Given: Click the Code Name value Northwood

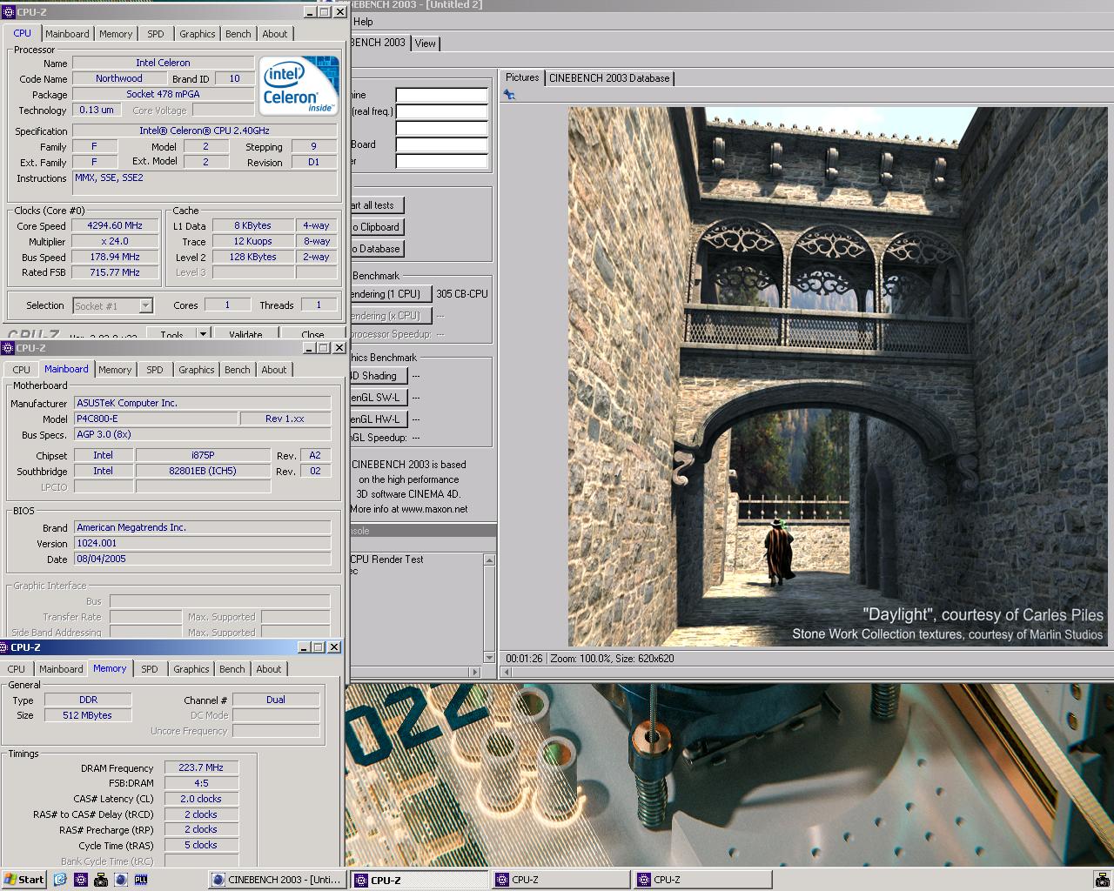Looking at the screenshot, I should (x=119, y=78).
